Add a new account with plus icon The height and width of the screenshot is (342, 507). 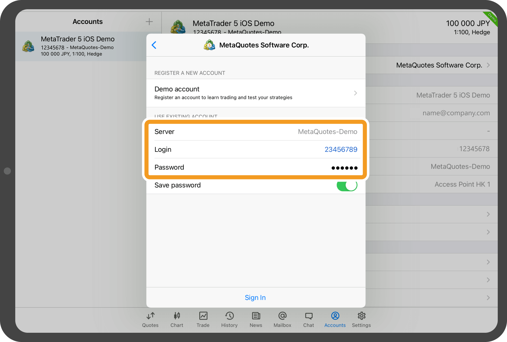149,22
